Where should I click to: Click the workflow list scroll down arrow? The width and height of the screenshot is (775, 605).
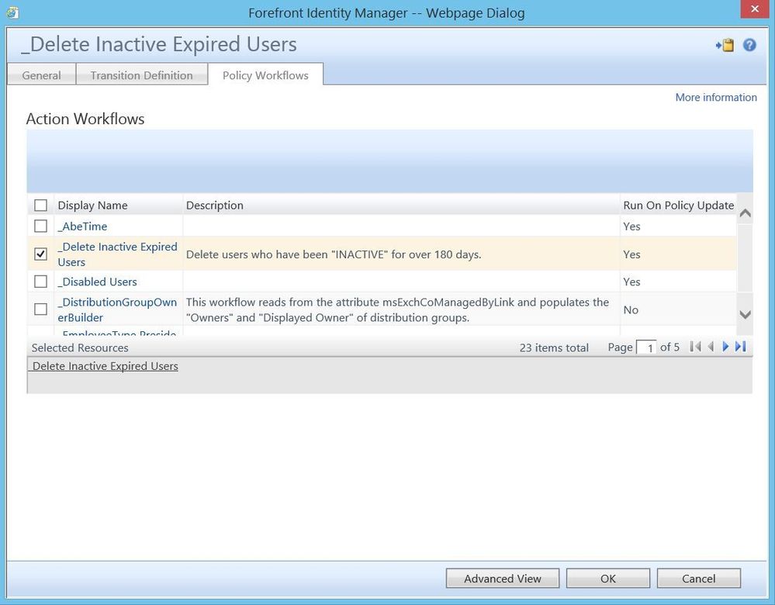745,314
